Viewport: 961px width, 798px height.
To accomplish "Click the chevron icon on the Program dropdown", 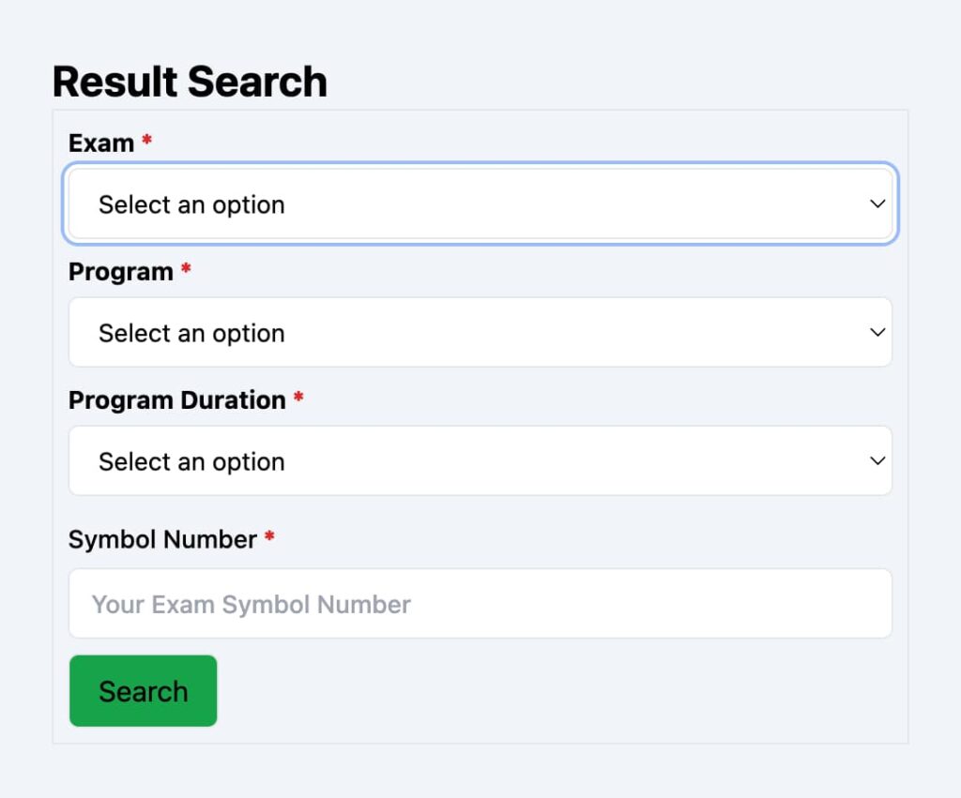I will click(877, 332).
